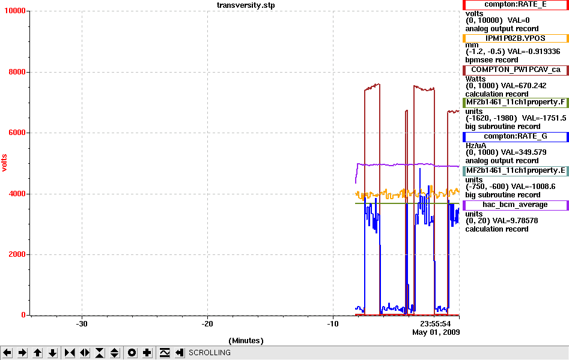
Task: Click the wave-between-lines toolbar icon
Action: (165, 353)
